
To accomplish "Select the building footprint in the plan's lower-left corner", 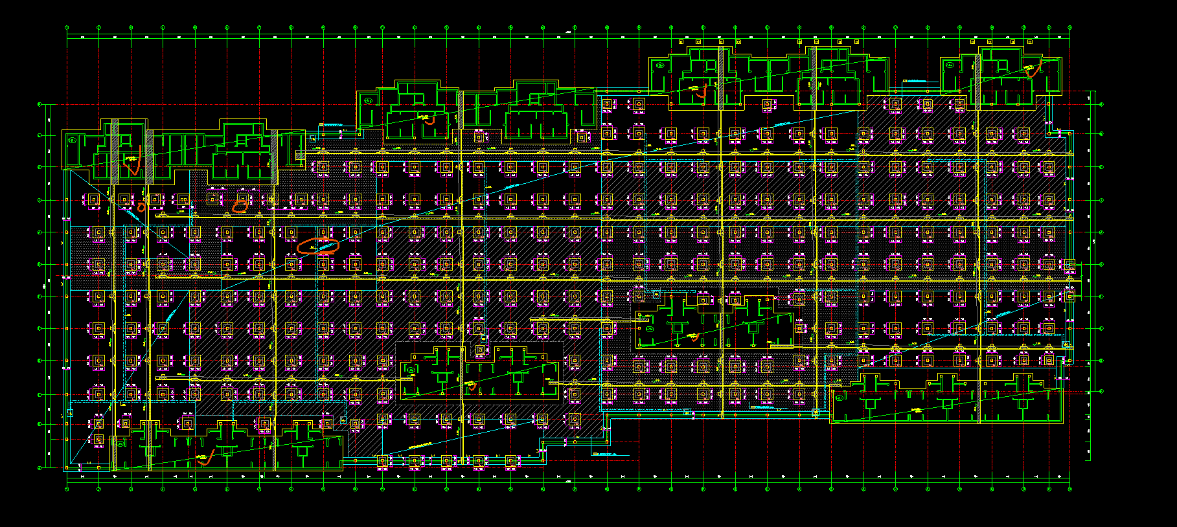I will click(x=227, y=445).
